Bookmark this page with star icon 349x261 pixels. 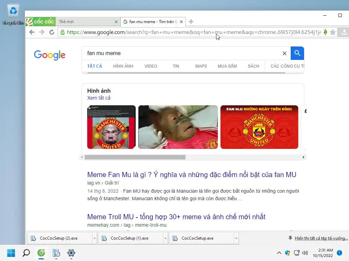pos(333,32)
